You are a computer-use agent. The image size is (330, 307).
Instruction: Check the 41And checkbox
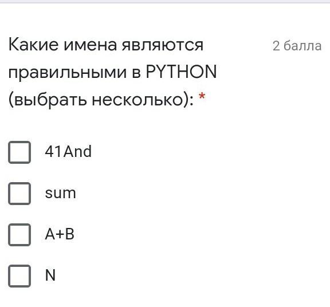tap(19, 152)
